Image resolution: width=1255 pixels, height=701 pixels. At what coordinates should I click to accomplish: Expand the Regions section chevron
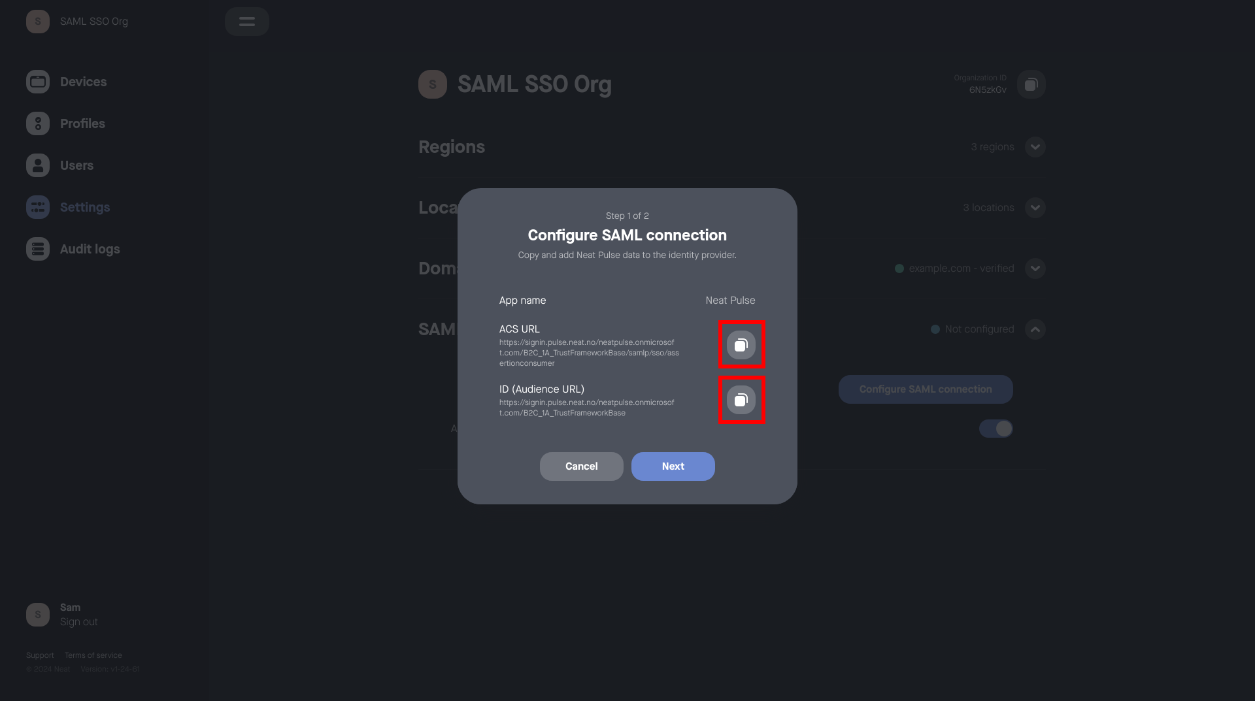point(1035,147)
